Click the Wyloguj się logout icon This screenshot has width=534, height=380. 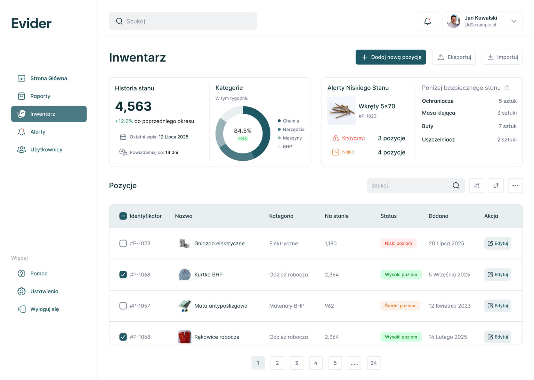click(x=22, y=309)
